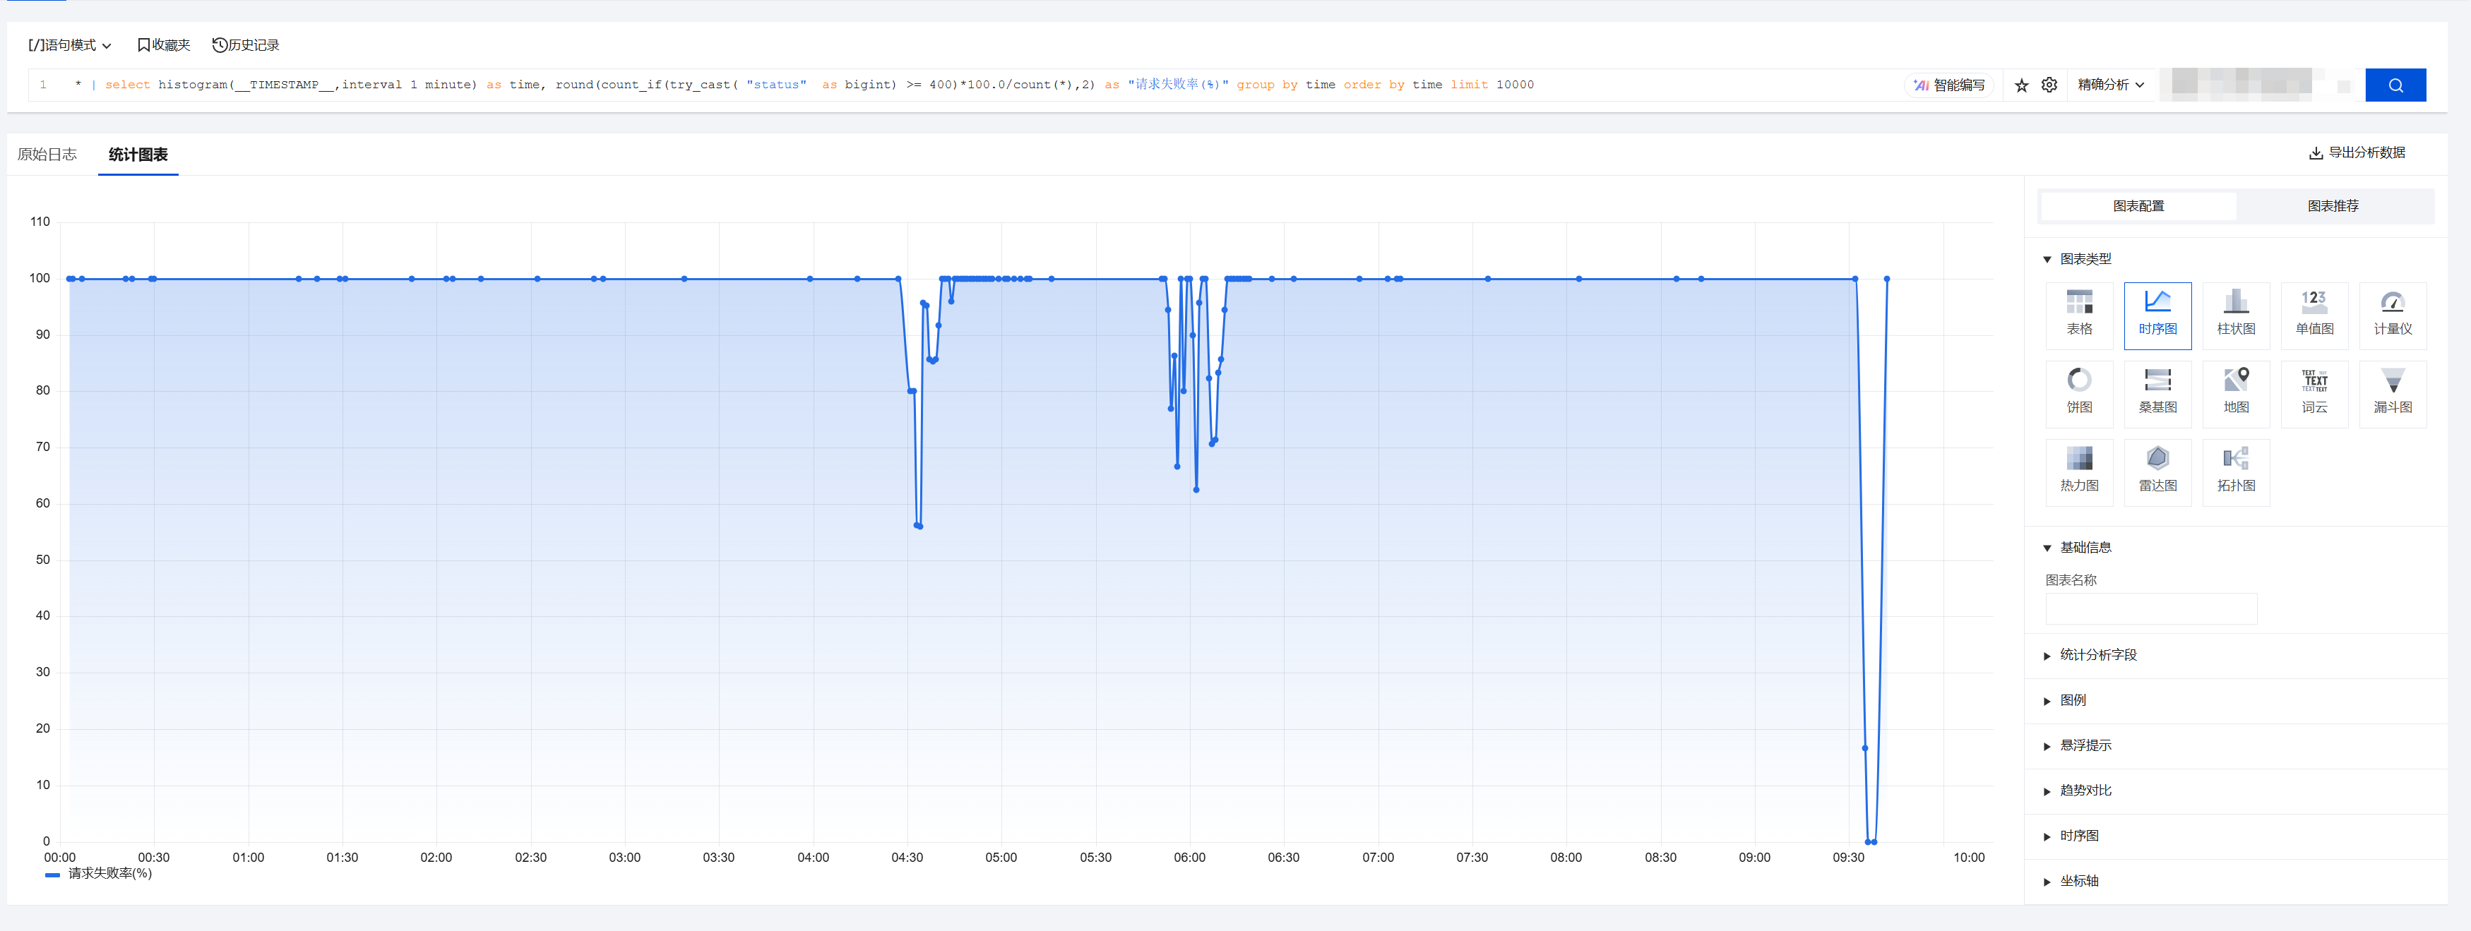Open the 历史记录 history link
Screen dimensions: 2471x931
(x=246, y=45)
